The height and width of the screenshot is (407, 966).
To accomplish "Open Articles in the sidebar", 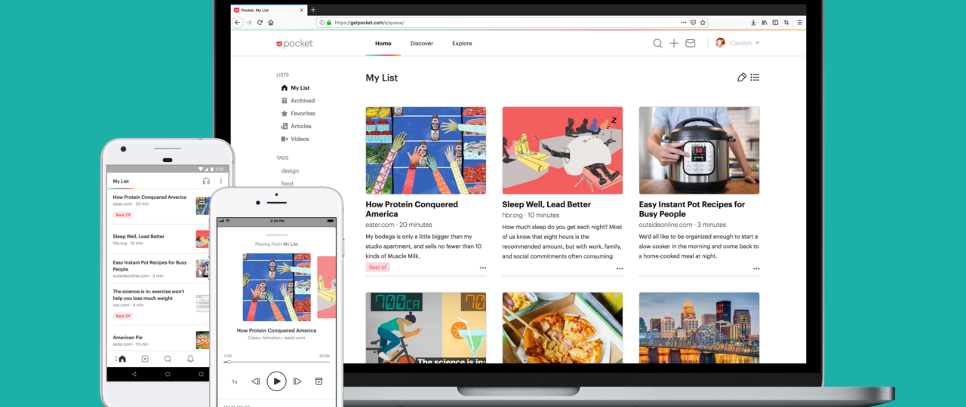I will (x=296, y=127).
